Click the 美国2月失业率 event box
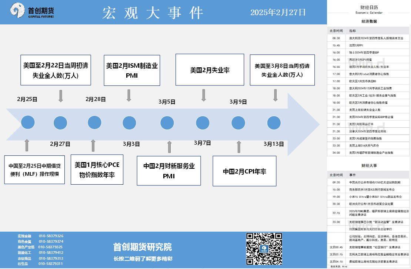 pos(210,70)
